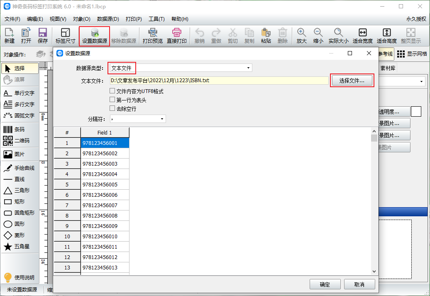This screenshot has height=296, width=430.
Task: Open 打印预览 print preview
Action: 153,36
